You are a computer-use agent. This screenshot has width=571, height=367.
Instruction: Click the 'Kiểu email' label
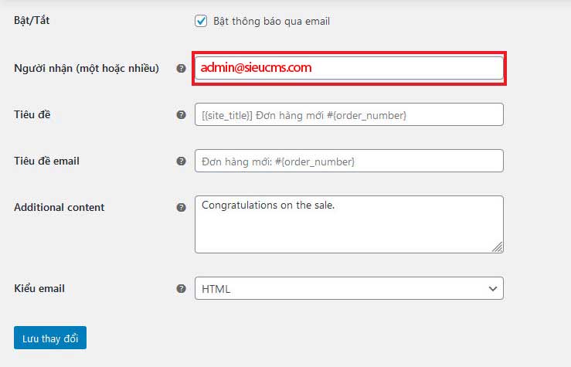[39, 288]
